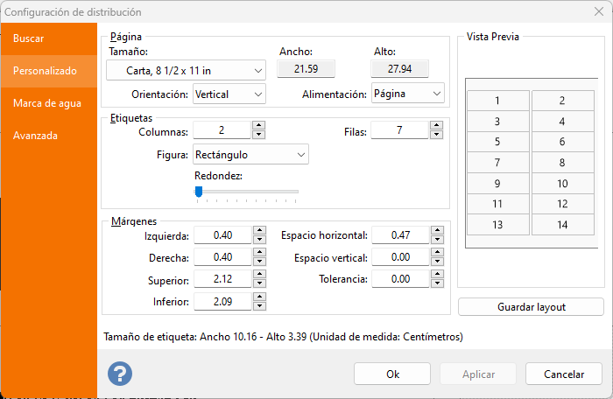Increase Espacio horizontal with up arrow
This screenshot has width=613, height=399.
[437, 231]
